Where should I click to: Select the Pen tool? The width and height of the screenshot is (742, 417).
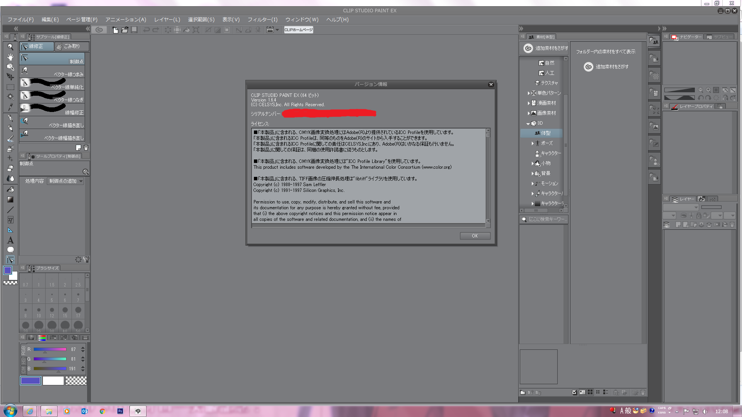click(x=10, y=118)
